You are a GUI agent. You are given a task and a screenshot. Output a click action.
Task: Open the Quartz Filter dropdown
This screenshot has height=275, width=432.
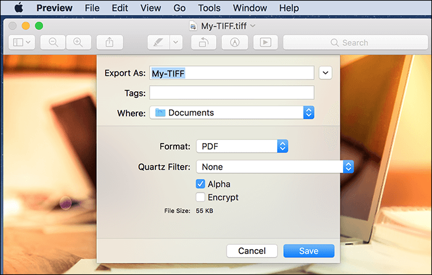coord(275,167)
